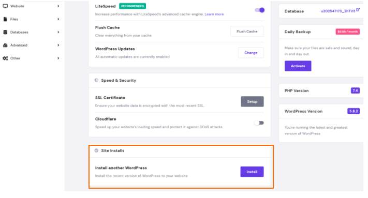Open database external link icon
368x198 pixels.
coord(358,10)
